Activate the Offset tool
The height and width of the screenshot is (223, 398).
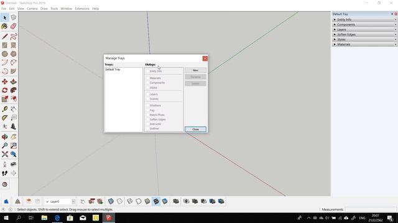click(x=14, y=99)
